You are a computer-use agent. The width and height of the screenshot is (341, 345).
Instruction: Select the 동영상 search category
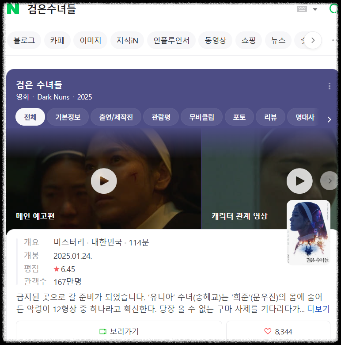pos(215,40)
